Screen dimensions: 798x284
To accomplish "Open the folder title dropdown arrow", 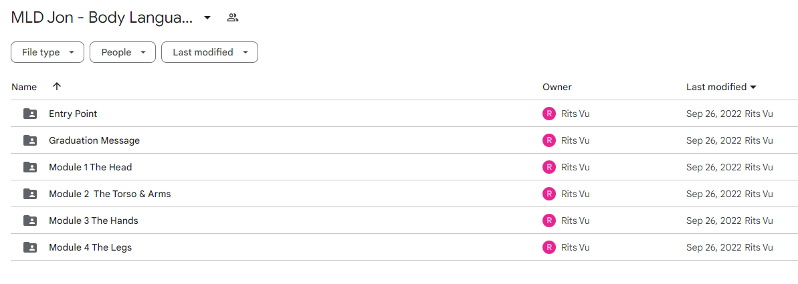I will point(207,18).
